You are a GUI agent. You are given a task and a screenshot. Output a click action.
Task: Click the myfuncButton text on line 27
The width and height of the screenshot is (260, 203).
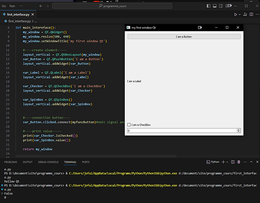tap(83, 122)
